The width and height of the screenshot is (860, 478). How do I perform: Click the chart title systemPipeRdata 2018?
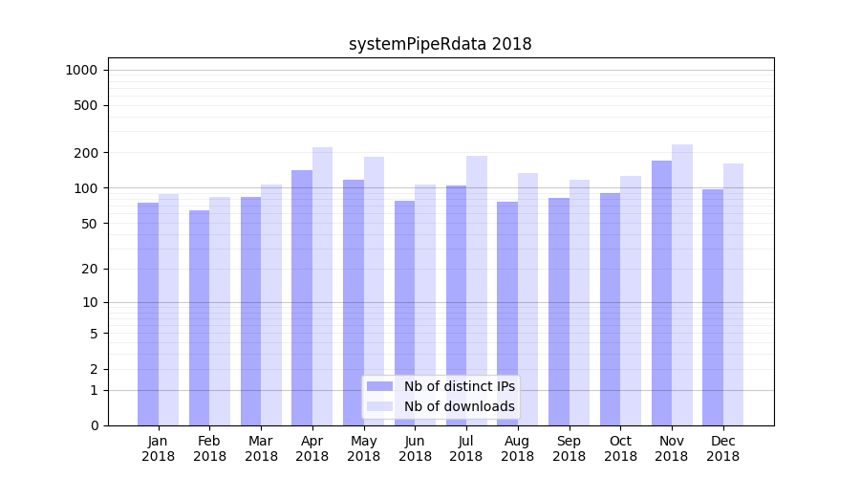440,44
